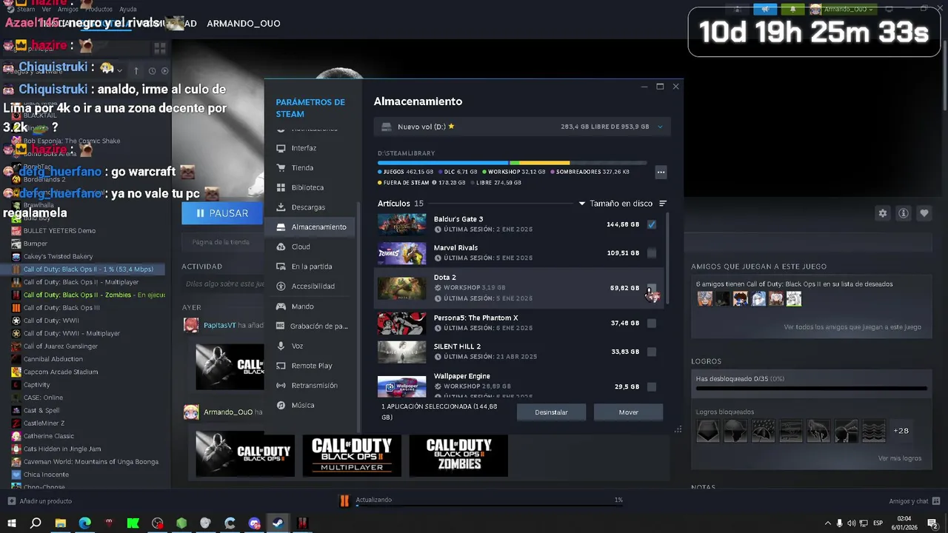
Task: Open File Explorer from taskbar
Action: (61, 523)
